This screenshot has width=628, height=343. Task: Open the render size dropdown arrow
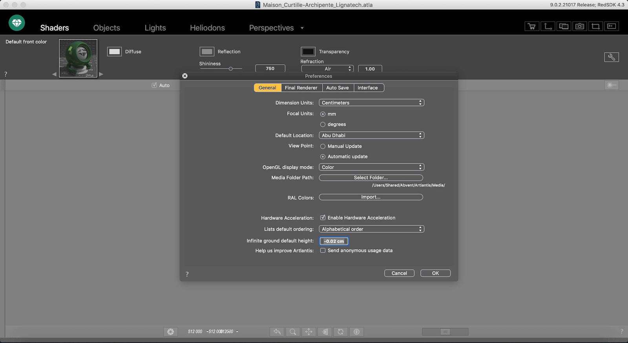[237, 332]
